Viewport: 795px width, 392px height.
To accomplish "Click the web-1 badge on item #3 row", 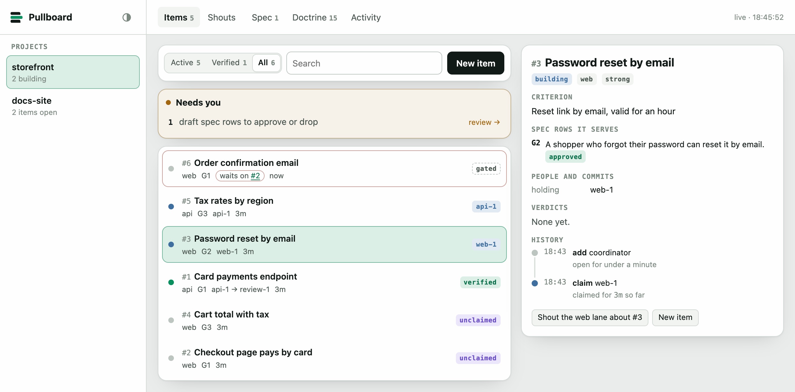I will [486, 244].
